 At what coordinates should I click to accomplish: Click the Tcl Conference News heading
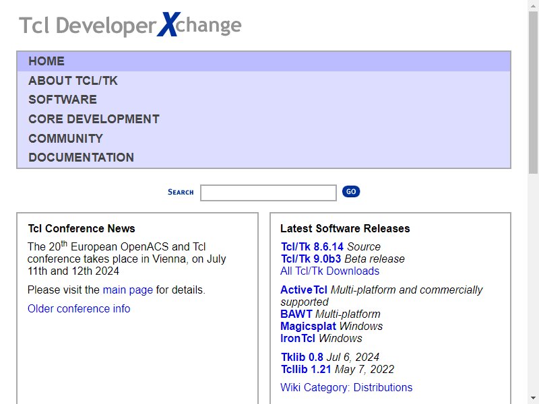pyautogui.click(x=82, y=228)
